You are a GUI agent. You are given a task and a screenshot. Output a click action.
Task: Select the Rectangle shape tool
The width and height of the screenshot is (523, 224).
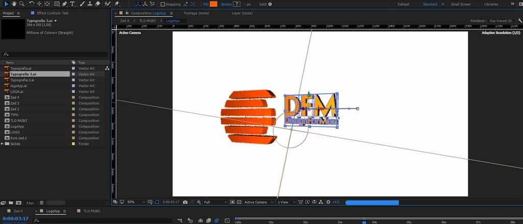57,4
